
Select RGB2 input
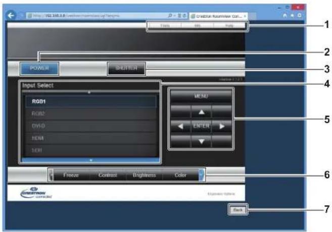91,114
